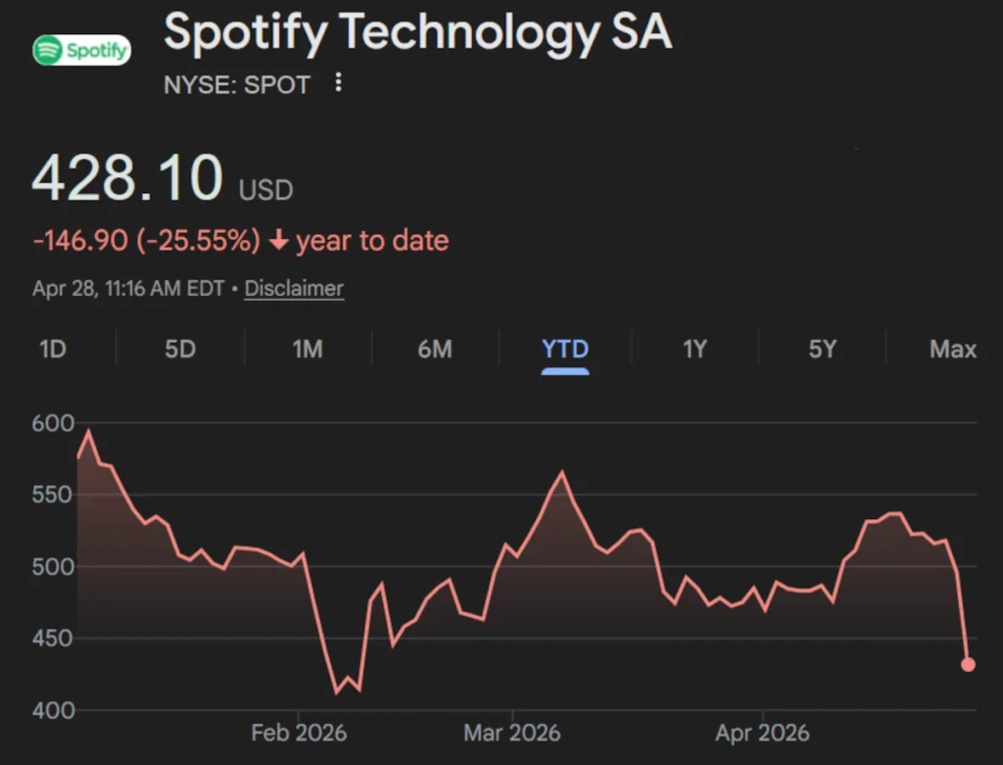The height and width of the screenshot is (765, 1003).
Task: Choose the Max range tab
Action: pos(953,349)
